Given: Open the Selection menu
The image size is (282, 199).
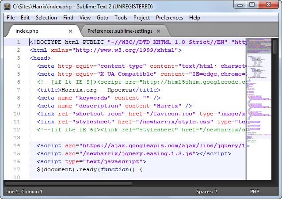Looking at the screenshot, I should (46, 18).
